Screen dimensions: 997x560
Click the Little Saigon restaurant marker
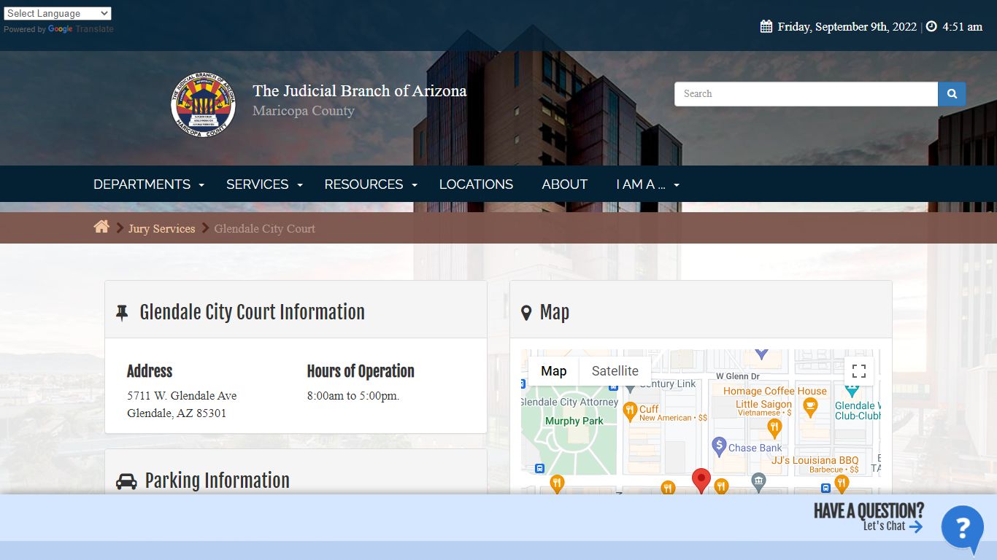(775, 428)
